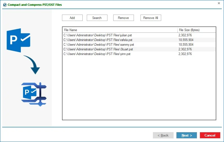
Task: Click the large Outlook PST icon
Action: click(x=18, y=40)
